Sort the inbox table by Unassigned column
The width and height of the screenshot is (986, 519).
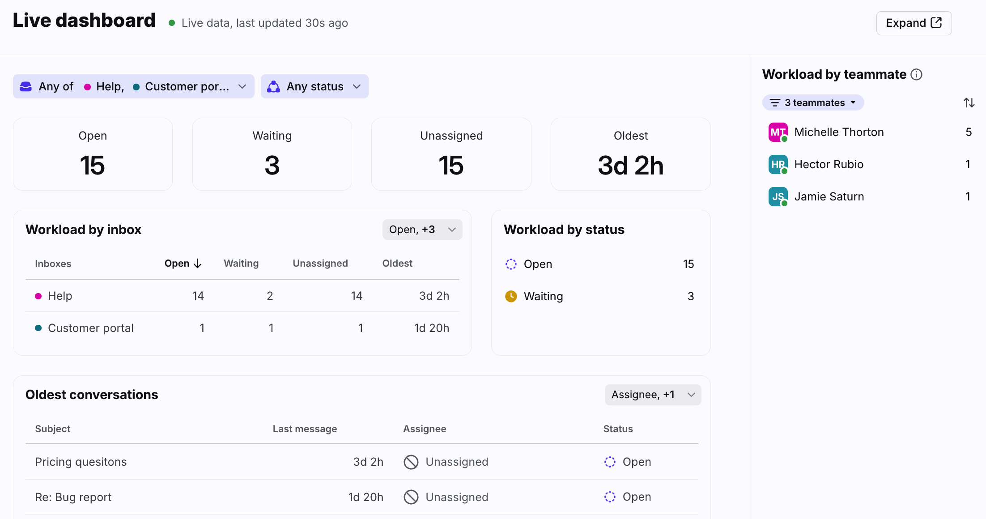coord(320,264)
